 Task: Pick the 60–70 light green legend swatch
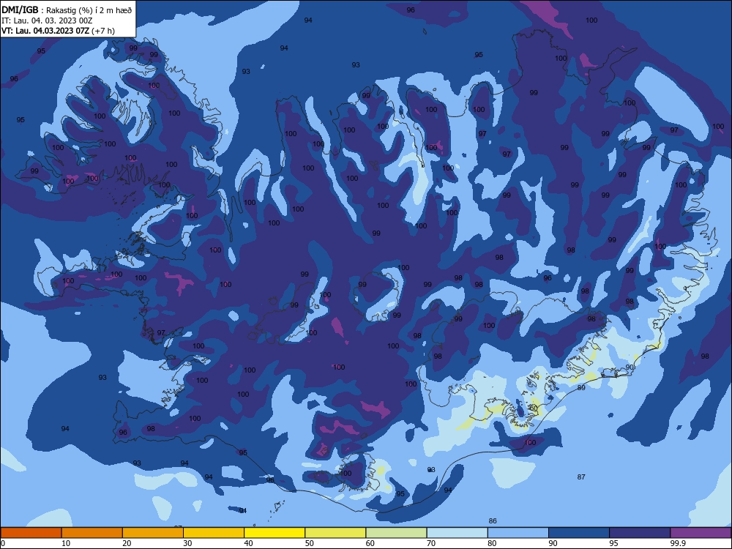[396, 533]
